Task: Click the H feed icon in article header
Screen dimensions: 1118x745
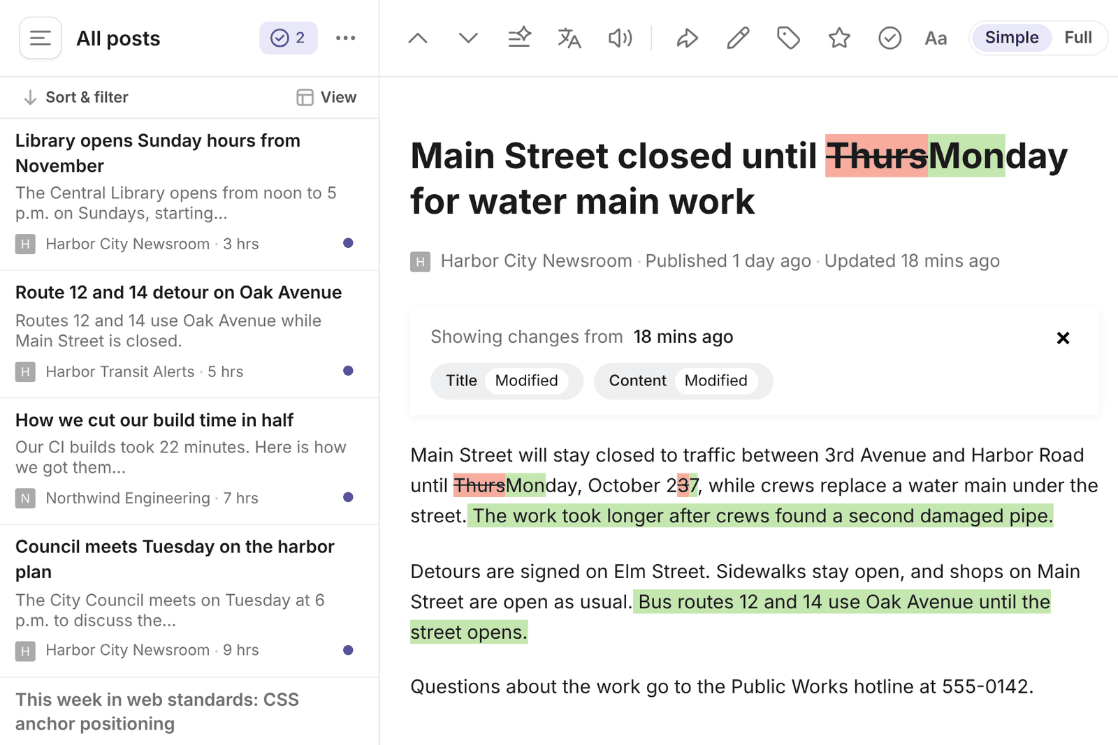Action: point(420,262)
